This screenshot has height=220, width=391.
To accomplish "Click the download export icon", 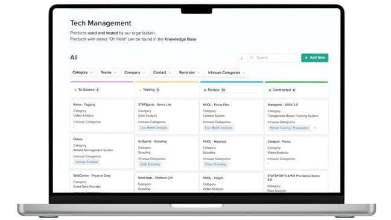I will point(241,58).
